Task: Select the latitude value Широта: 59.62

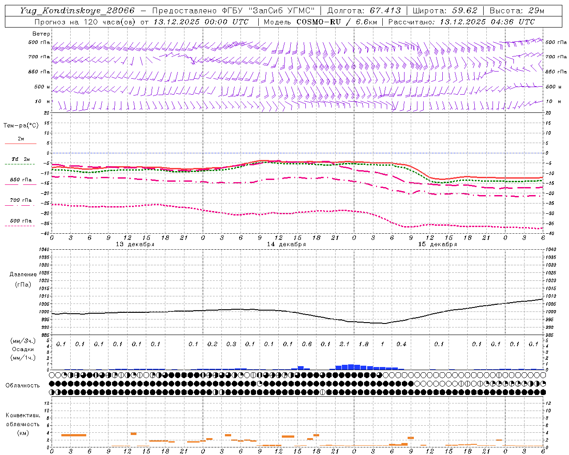Action: pos(445,11)
